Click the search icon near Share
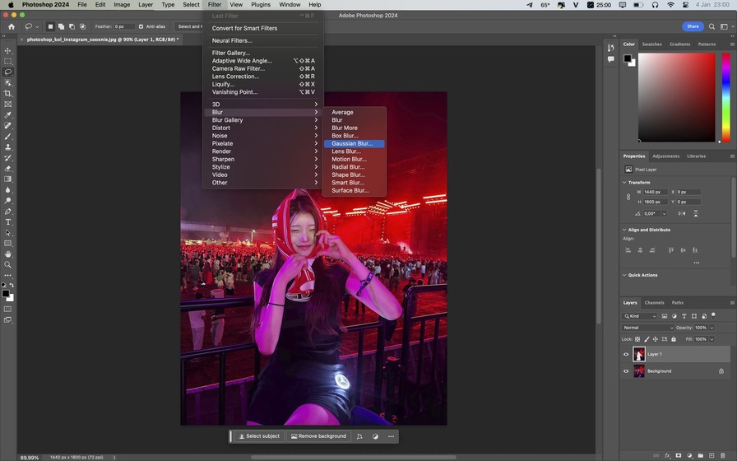Screen dimensions: 737x461 coord(712,27)
